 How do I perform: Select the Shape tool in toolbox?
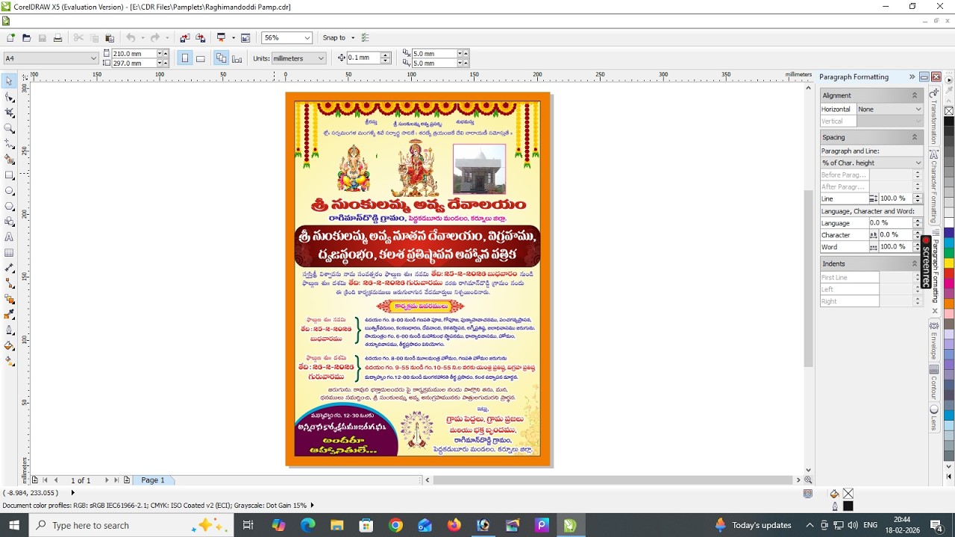9,97
